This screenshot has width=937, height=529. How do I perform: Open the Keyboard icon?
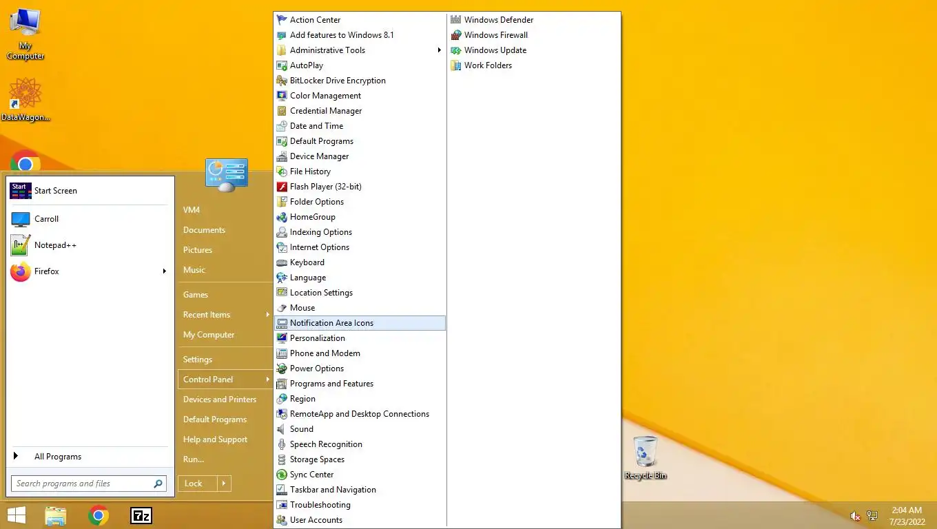click(282, 262)
